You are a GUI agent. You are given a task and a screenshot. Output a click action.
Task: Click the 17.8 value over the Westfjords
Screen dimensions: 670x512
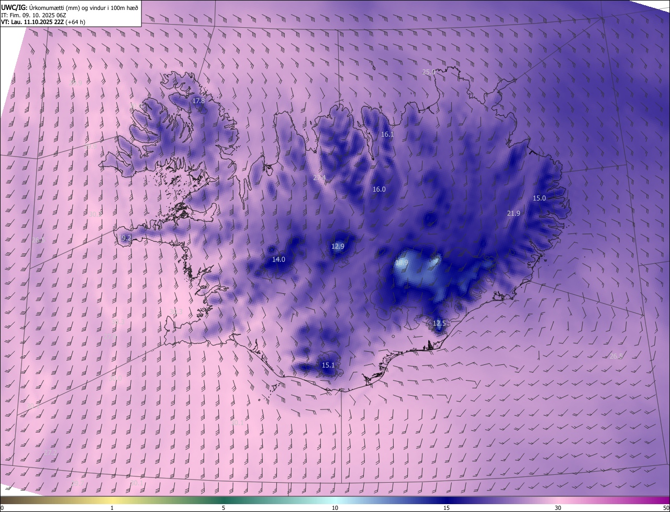tap(199, 101)
